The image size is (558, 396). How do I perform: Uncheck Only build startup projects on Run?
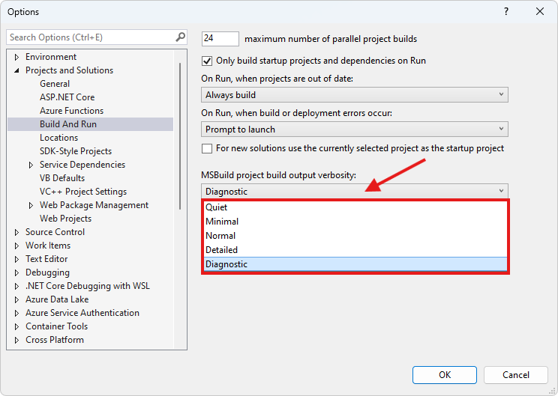(207, 61)
